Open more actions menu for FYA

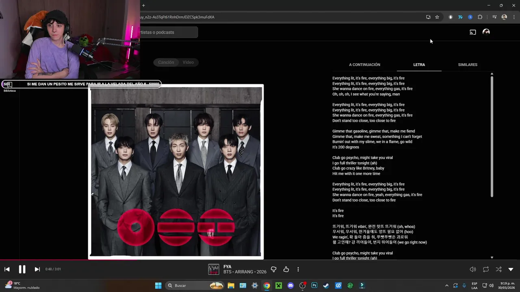tap(298, 269)
